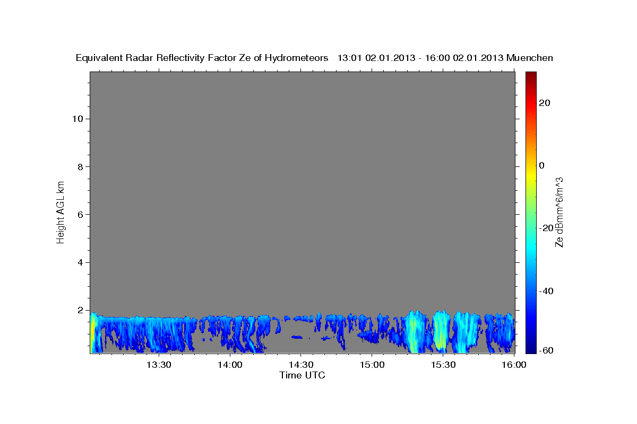
Task: Click the yellow-green reflectivity column near 15:30
Action: 441,331
